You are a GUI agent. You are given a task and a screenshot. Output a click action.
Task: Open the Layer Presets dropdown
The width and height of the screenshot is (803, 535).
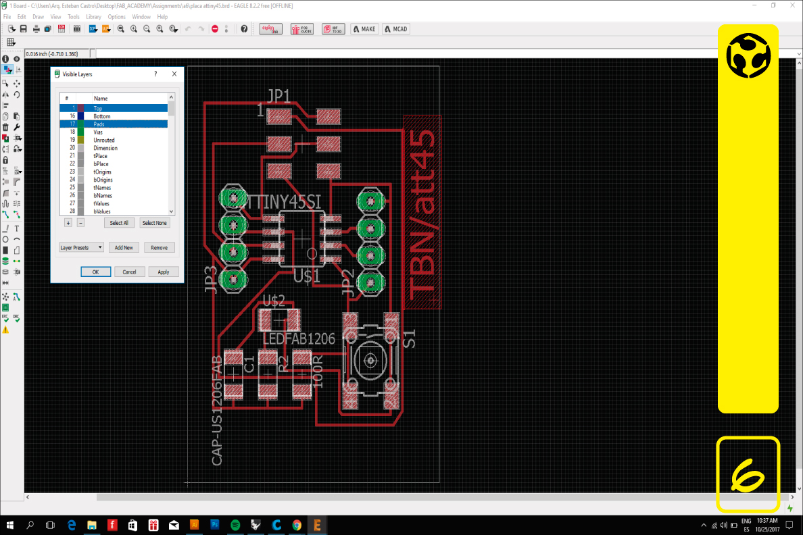[x=81, y=248]
